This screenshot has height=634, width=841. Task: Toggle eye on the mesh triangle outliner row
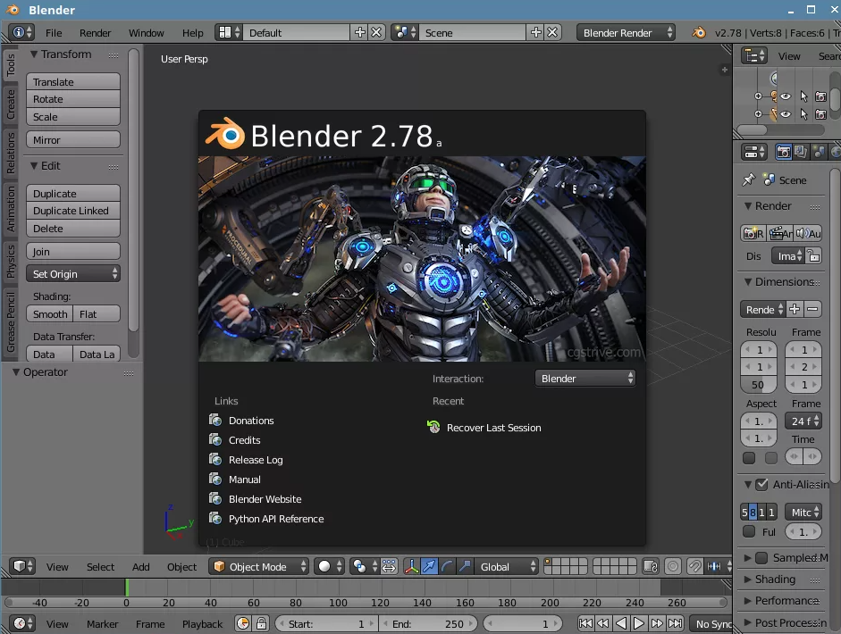coord(786,114)
